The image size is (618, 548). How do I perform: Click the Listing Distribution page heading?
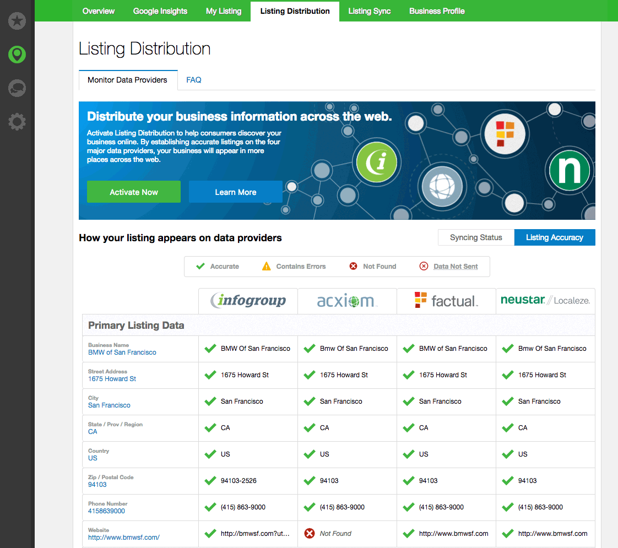[145, 49]
